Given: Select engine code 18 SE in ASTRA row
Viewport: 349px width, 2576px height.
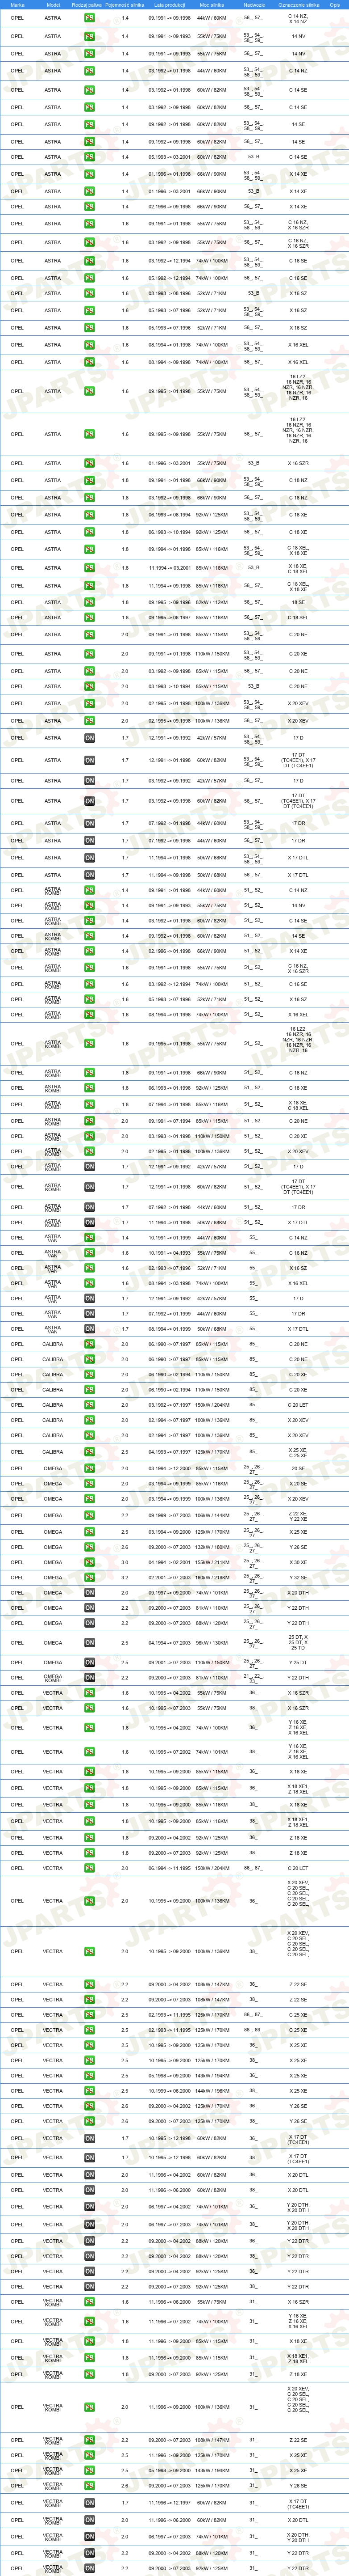Looking at the screenshot, I should [x=298, y=603].
